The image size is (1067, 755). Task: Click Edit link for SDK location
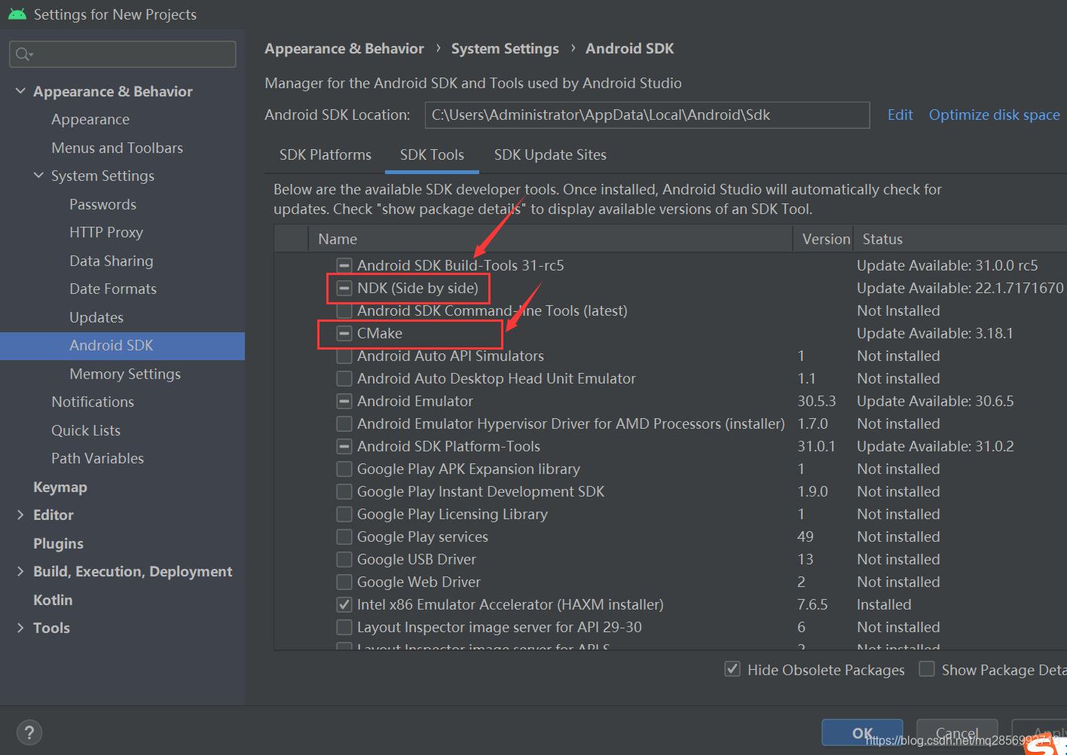pyautogui.click(x=900, y=115)
